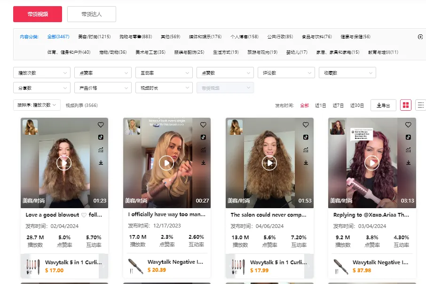Download the I officially have way too many video
The height and width of the screenshot is (284, 426).
click(203, 162)
